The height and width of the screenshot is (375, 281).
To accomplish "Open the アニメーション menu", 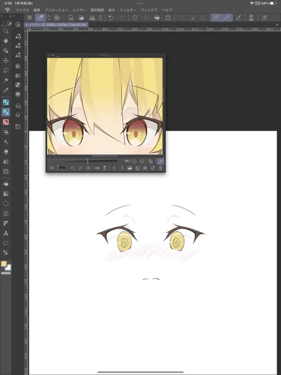I will (x=56, y=10).
